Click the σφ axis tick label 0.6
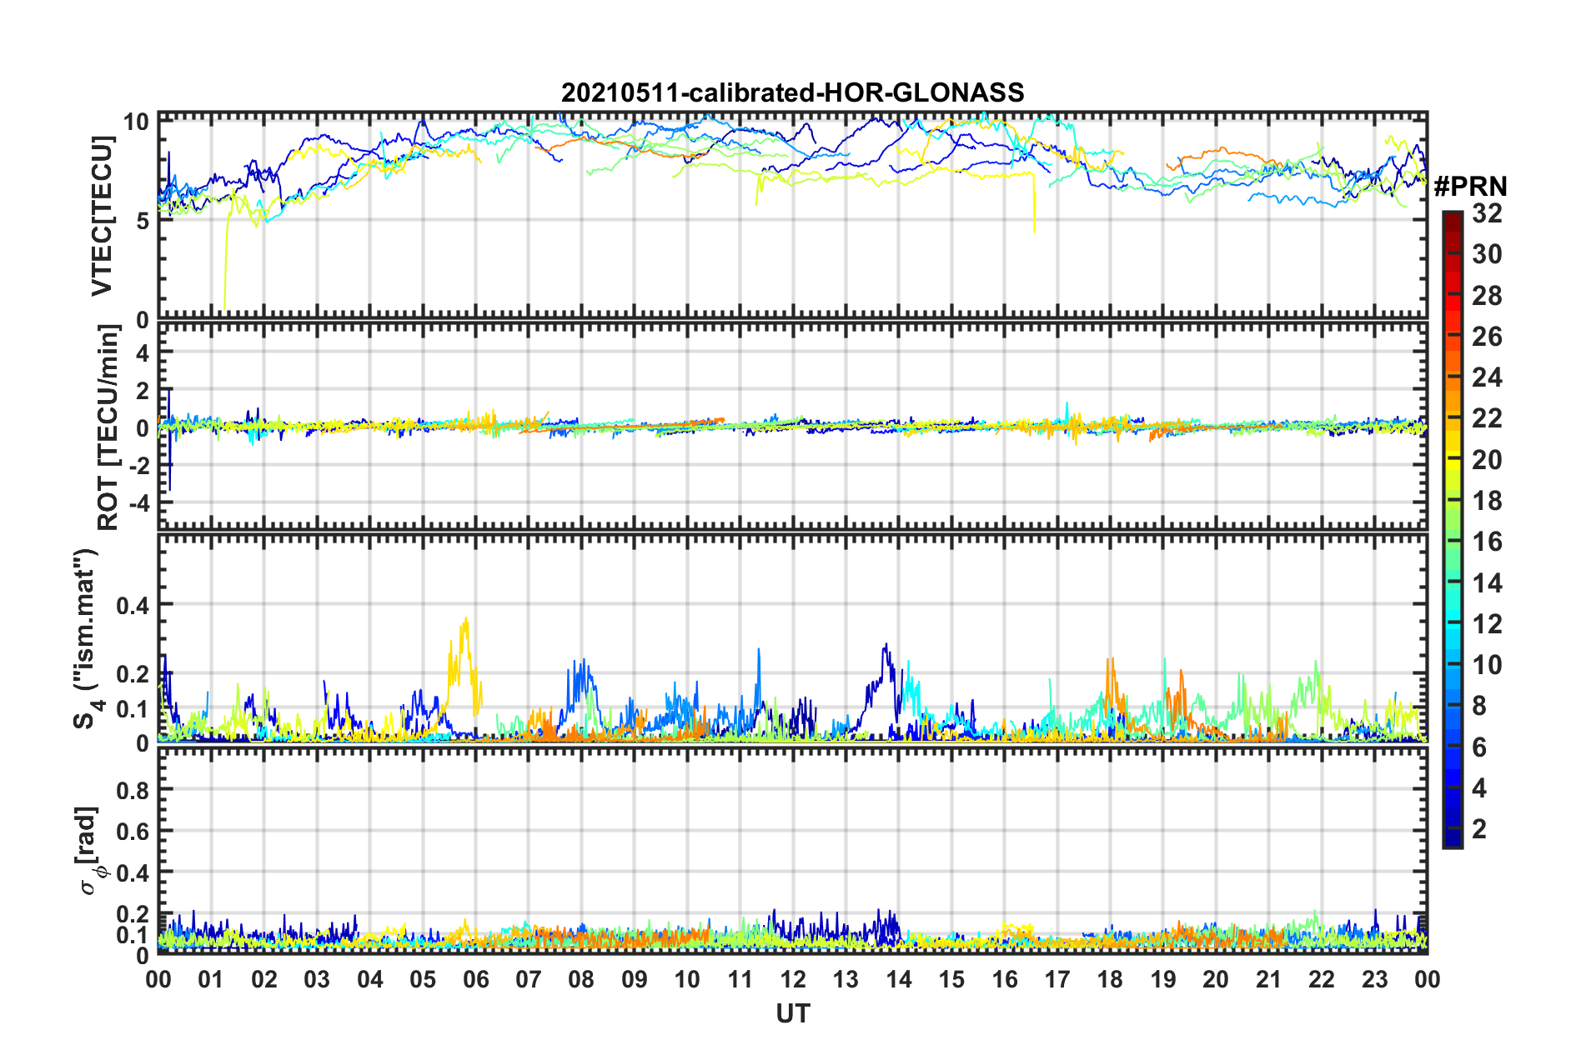The width and height of the screenshot is (1586, 1060). pos(133,832)
